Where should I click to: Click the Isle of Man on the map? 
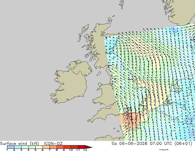[99, 74]
